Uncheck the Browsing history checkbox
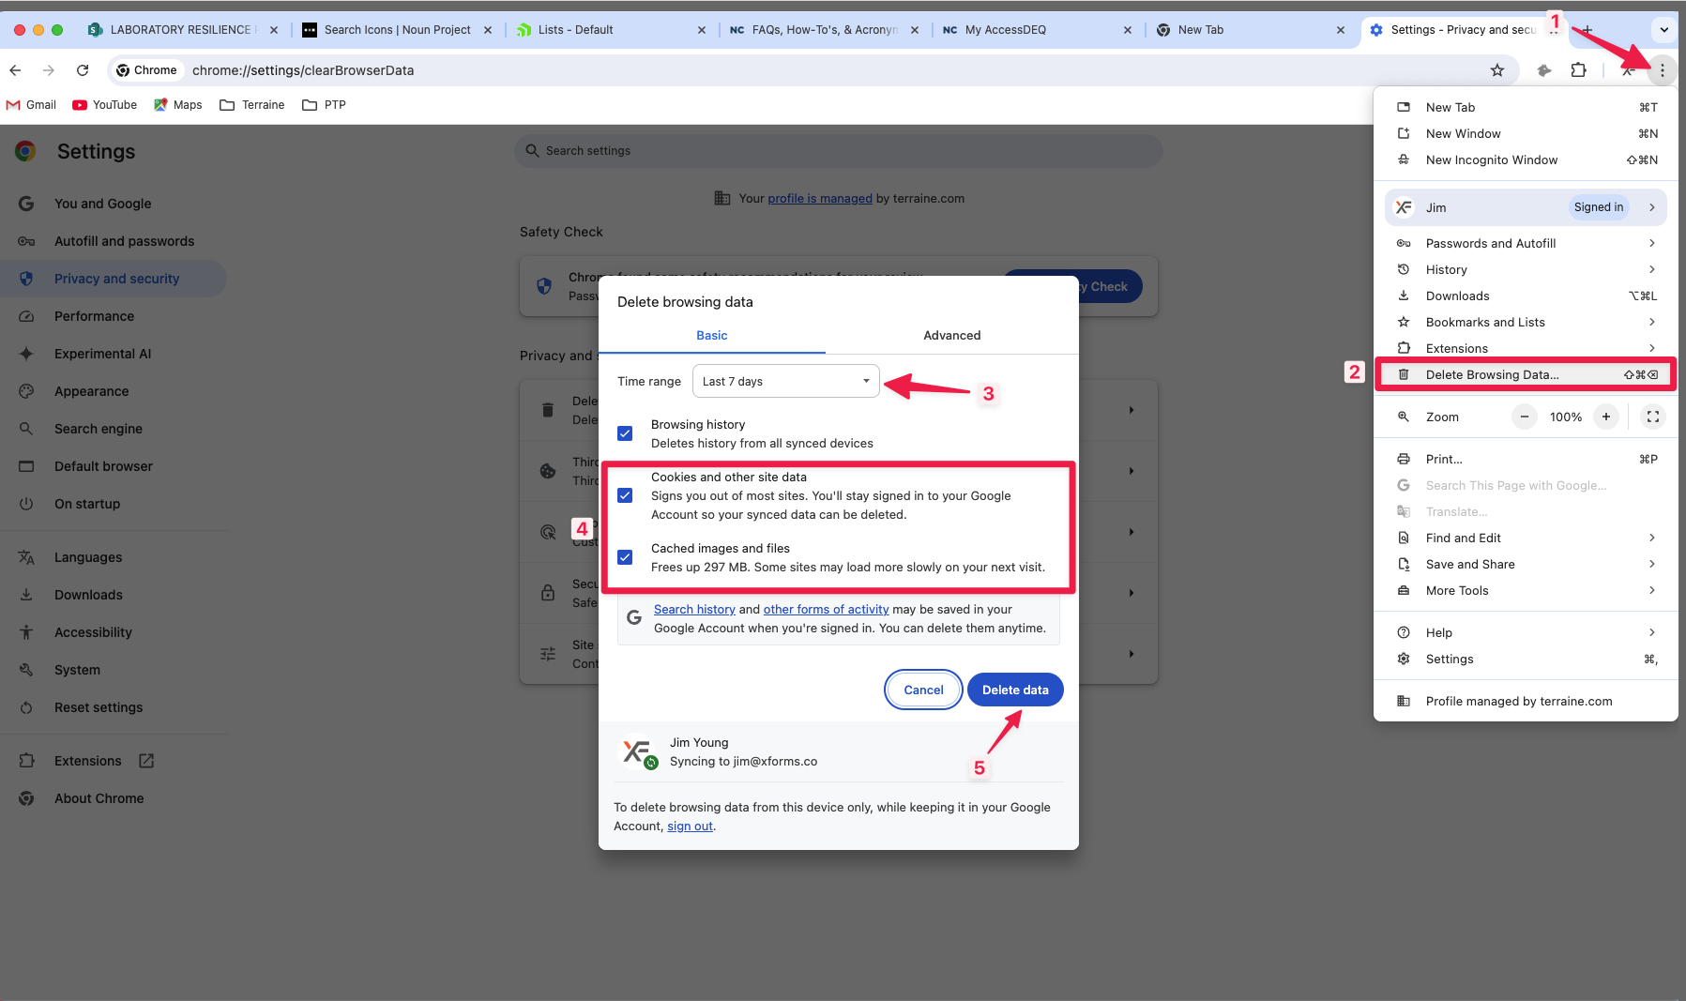 pyautogui.click(x=625, y=433)
